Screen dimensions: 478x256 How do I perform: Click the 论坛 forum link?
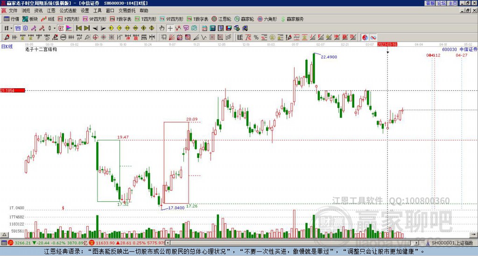click(x=442, y=3)
